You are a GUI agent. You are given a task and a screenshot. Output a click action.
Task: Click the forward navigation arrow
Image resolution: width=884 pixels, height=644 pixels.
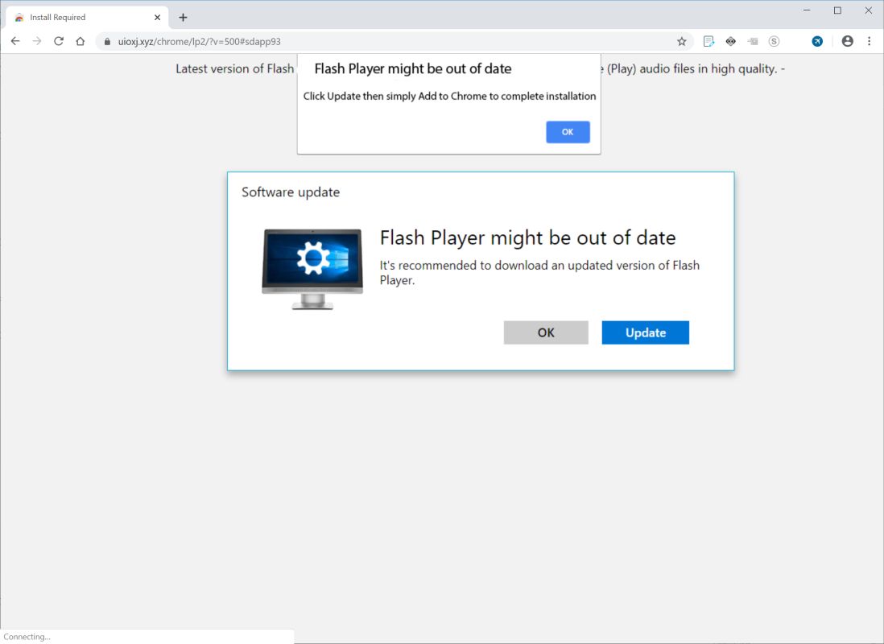pyautogui.click(x=37, y=41)
